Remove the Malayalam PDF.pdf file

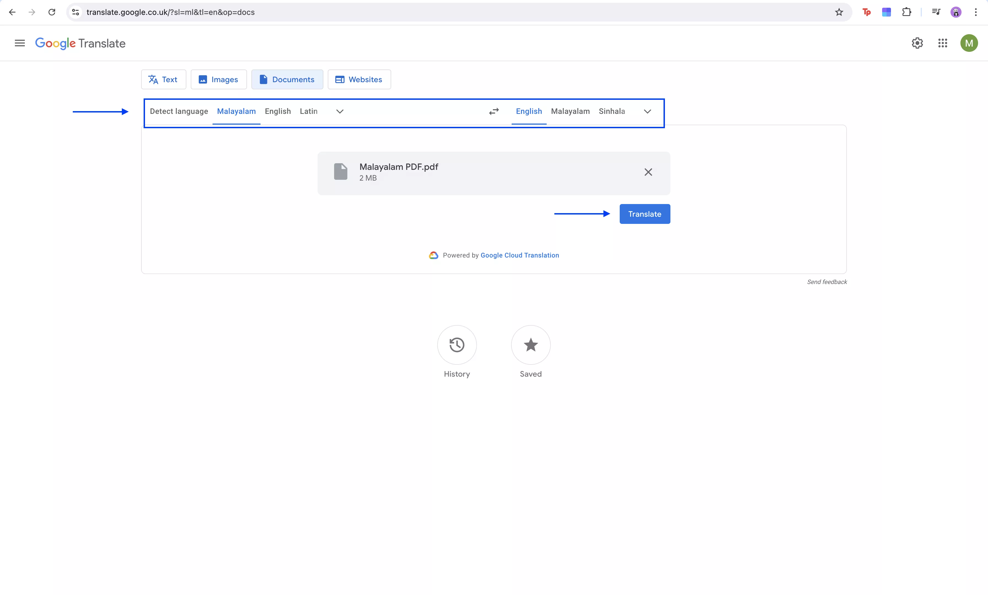coord(648,172)
